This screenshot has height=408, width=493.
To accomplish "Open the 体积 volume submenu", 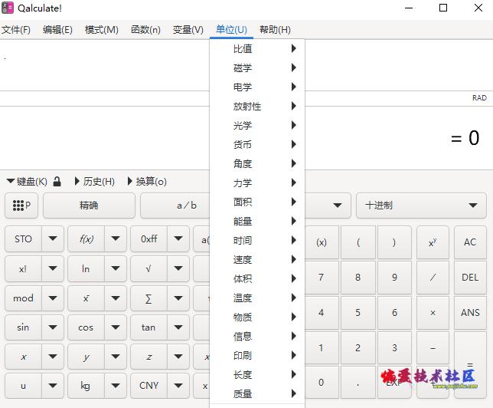I will click(x=257, y=278).
